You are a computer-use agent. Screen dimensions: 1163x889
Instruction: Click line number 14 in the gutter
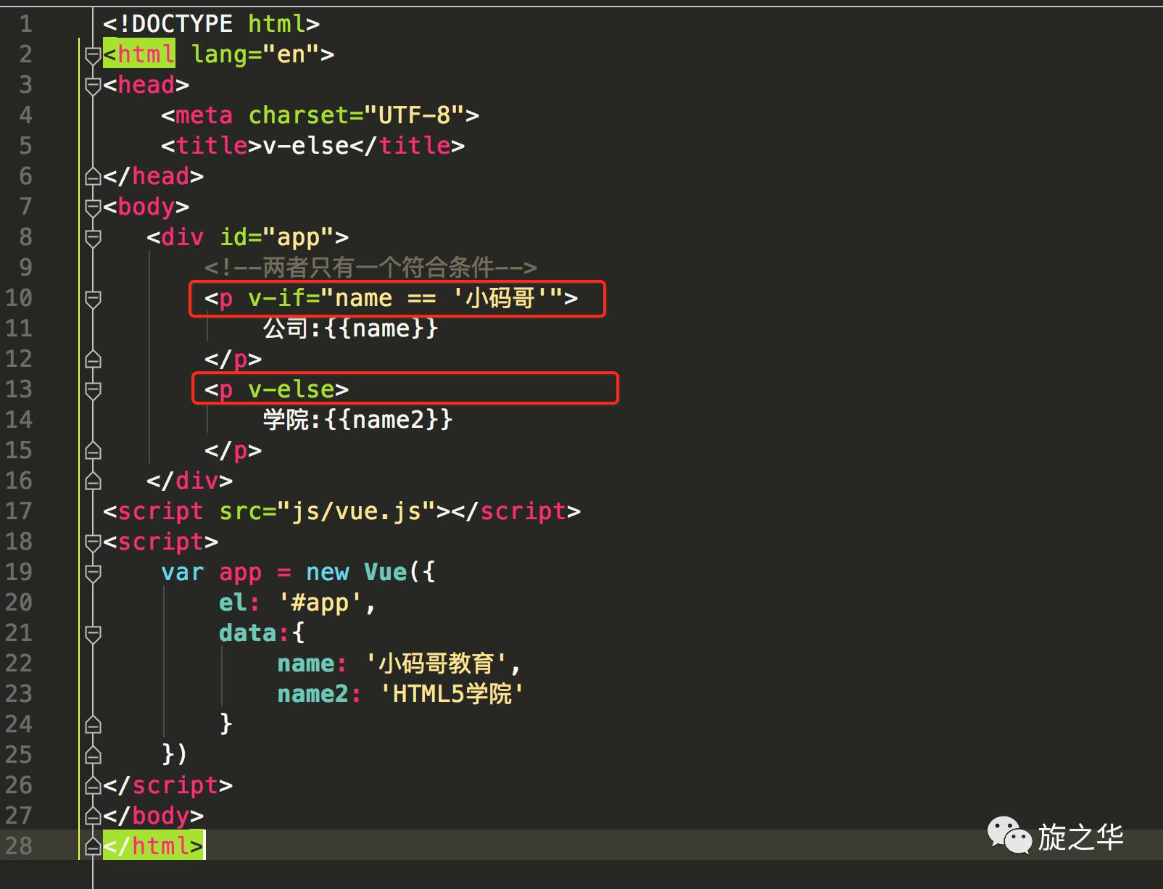19,420
